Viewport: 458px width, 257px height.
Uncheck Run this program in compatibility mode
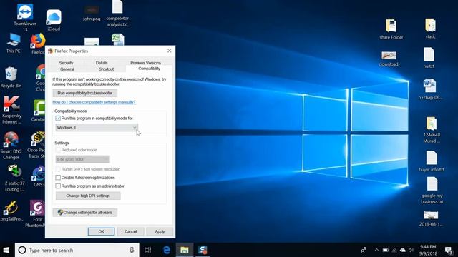point(58,119)
